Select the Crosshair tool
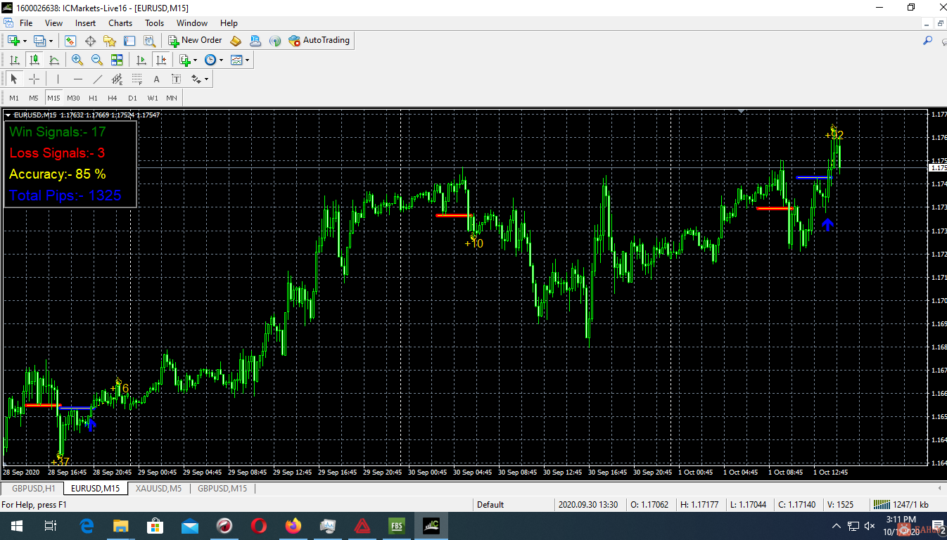 (34, 79)
